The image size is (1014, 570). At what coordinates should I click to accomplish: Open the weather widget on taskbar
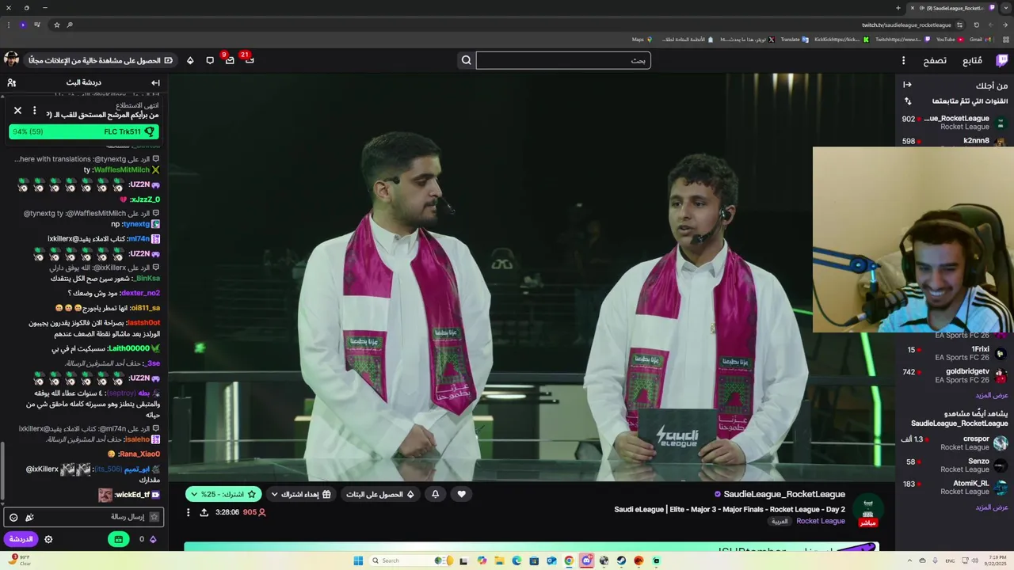click(20, 559)
